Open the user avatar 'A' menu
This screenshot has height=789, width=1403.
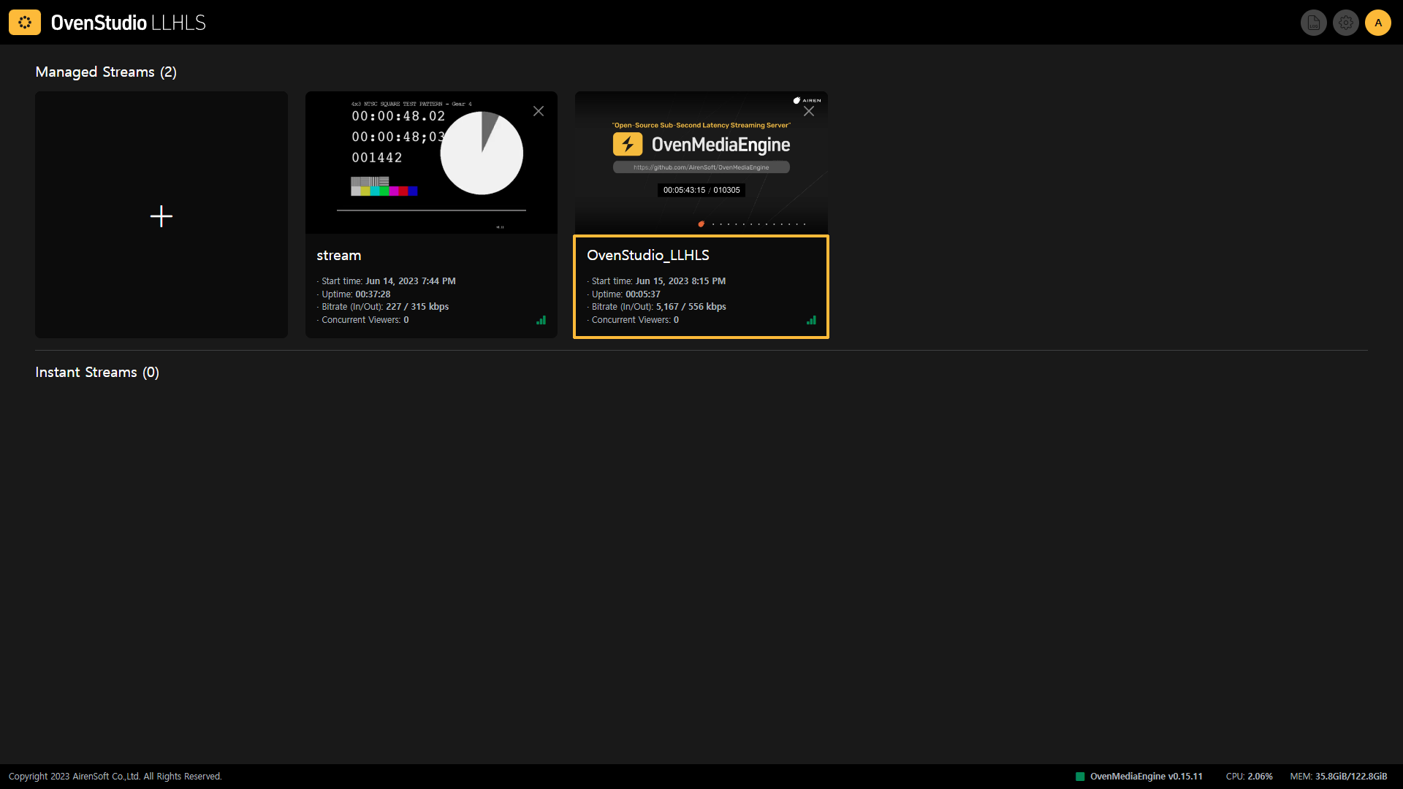(x=1377, y=23)
